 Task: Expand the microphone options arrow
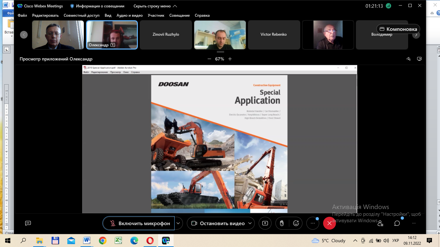coord(179,223)
